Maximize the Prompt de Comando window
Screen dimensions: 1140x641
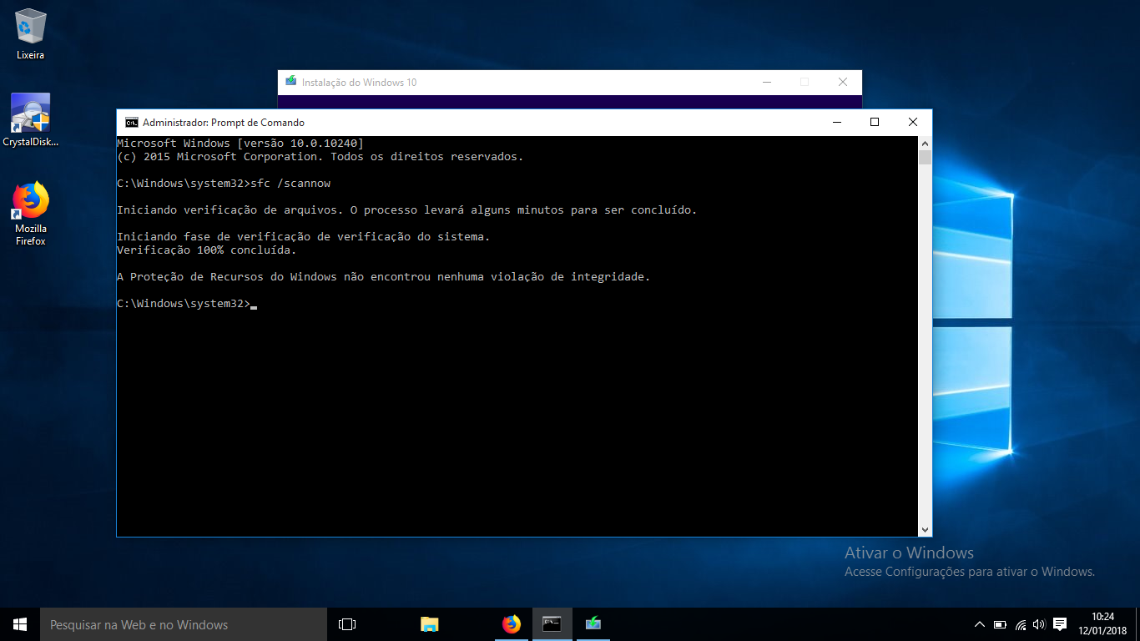pyautogui.click(x=875, y=122)
